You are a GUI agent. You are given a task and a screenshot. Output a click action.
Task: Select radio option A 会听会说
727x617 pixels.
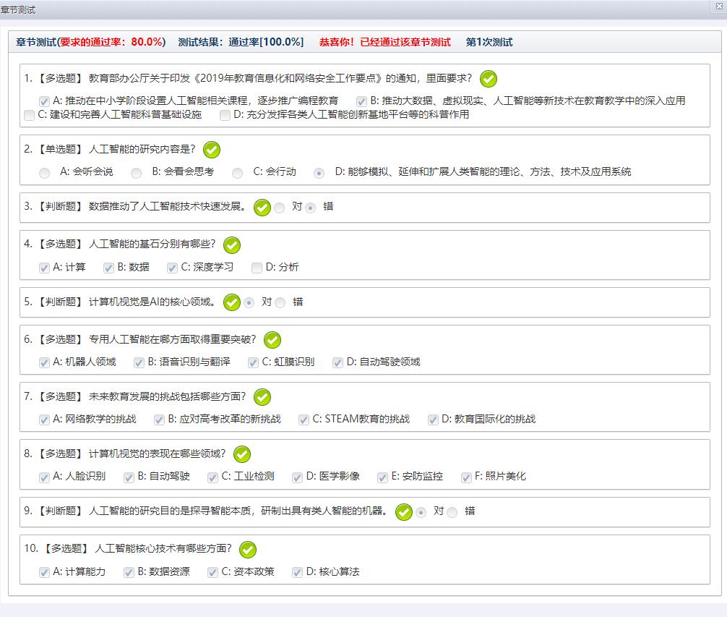point(45,173)
